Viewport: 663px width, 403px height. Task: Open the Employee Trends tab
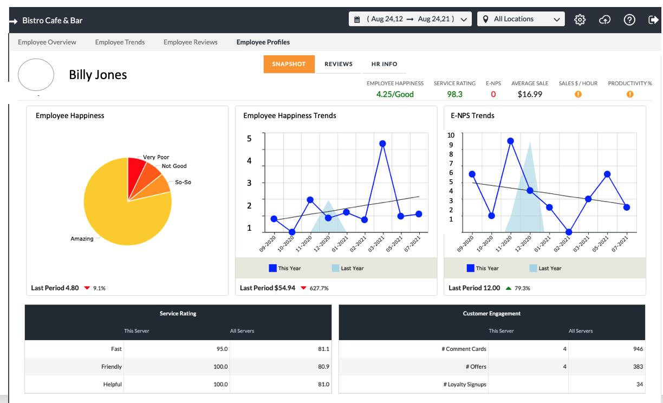click(x=120, y=42)
